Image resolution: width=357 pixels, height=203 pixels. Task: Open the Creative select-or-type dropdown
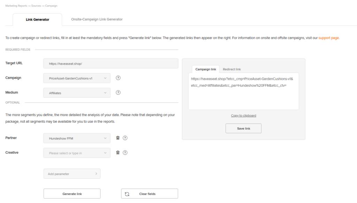(x=77, y=153)
